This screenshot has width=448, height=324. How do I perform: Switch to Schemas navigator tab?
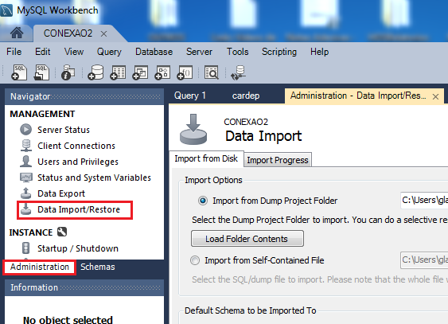[97, 267]
